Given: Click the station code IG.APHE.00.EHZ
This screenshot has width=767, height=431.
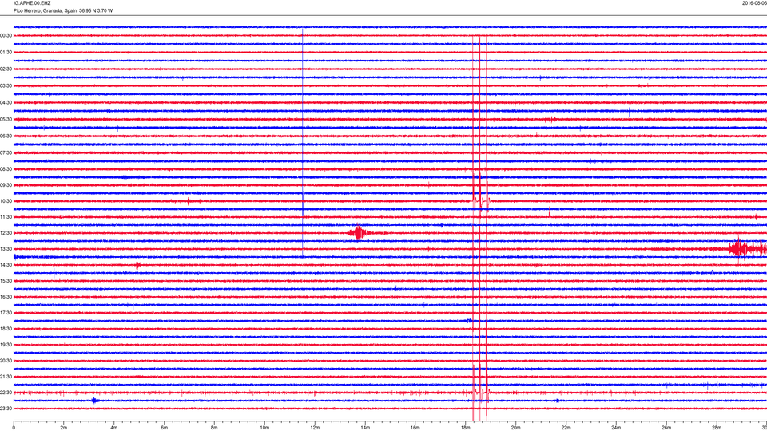Looking at the screenshot, I should [x=32, y=3].
